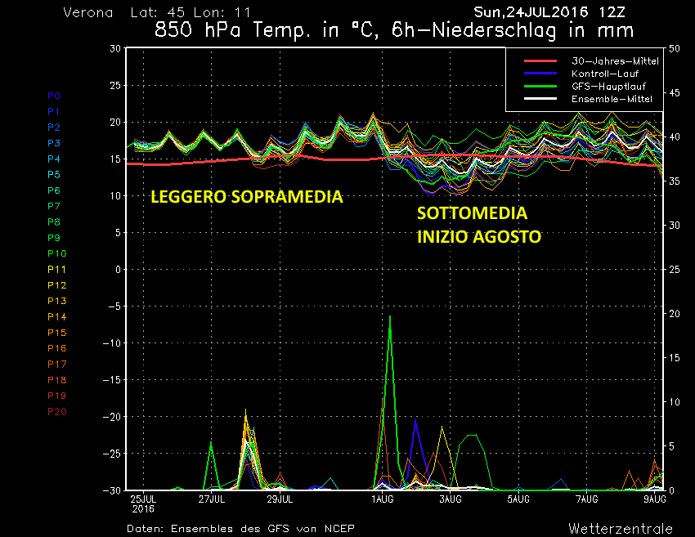Click the Kontroll-Lauf legend text
This screenshot has height=537, width=695.
tap(604, 74)
